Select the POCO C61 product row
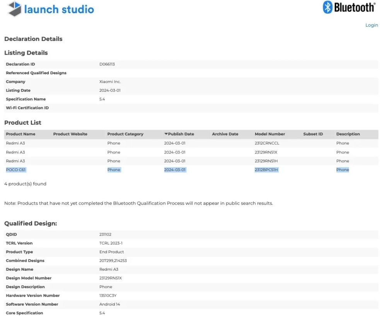Viewport: 380px width, 316px height. pyautogui.click(x=191, y=170)
